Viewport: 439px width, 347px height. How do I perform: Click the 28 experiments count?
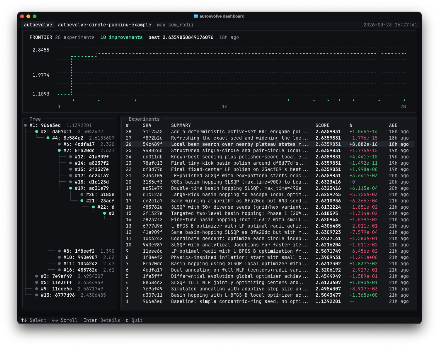click(x=75, y=37)
